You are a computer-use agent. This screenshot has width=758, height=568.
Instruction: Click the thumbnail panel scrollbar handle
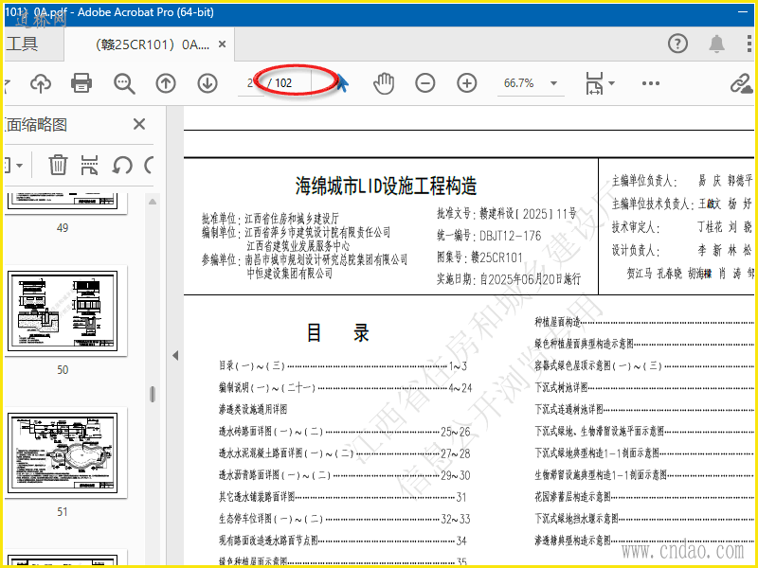pyautogui.click(x=153, y=394)
